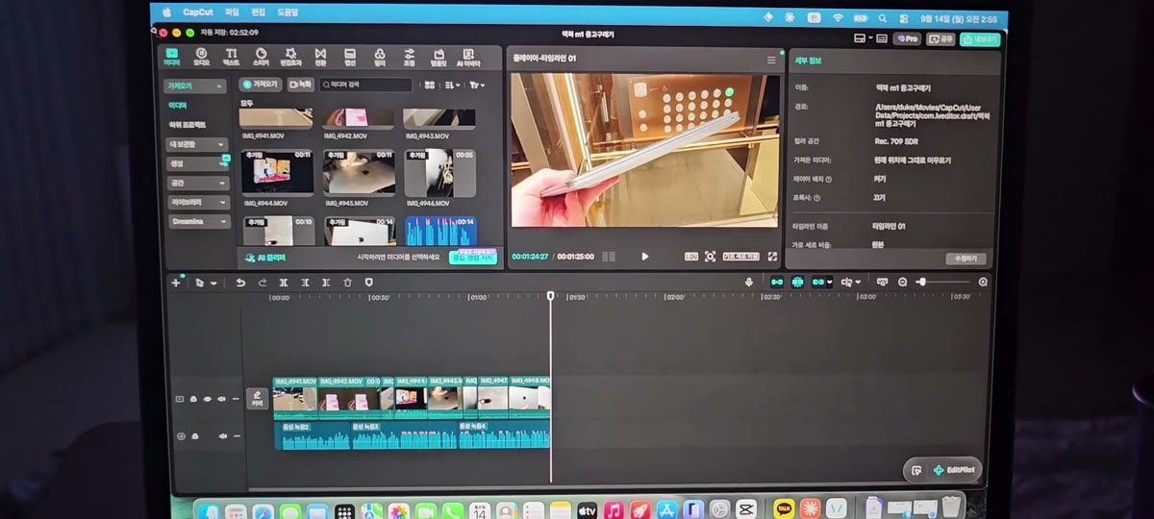The width and height of the screenshot is (1154, 519).
Task: Zoom in the timeline with plus icon
Action: coord(983,283)
